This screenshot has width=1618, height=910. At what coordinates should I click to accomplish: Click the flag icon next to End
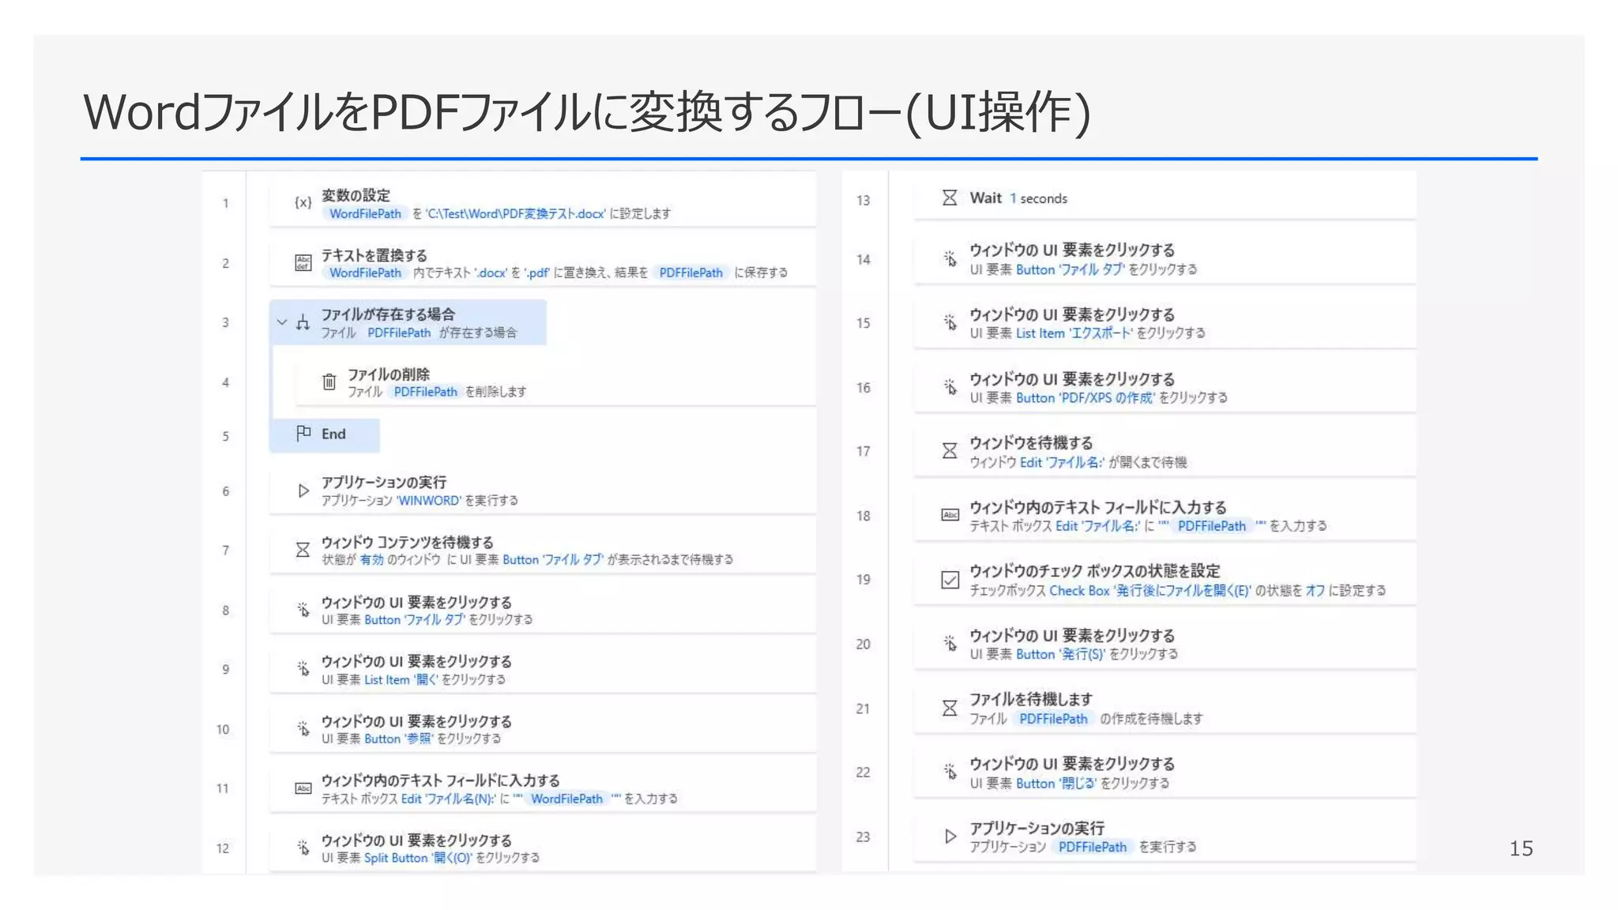303,433
